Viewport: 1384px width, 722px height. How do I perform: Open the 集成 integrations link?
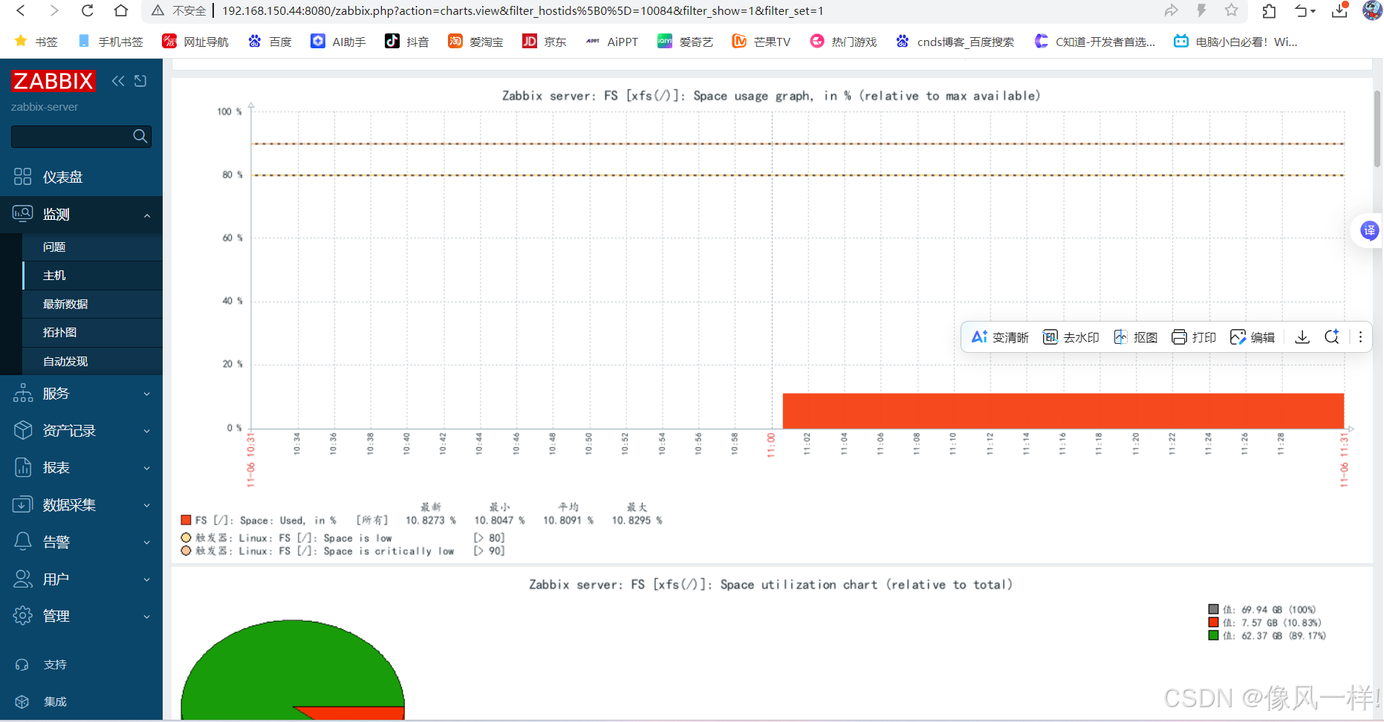(x=81, y=702)
